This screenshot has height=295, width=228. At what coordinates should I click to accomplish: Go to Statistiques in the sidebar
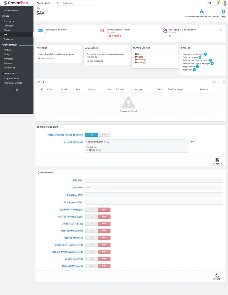(9, 39)
